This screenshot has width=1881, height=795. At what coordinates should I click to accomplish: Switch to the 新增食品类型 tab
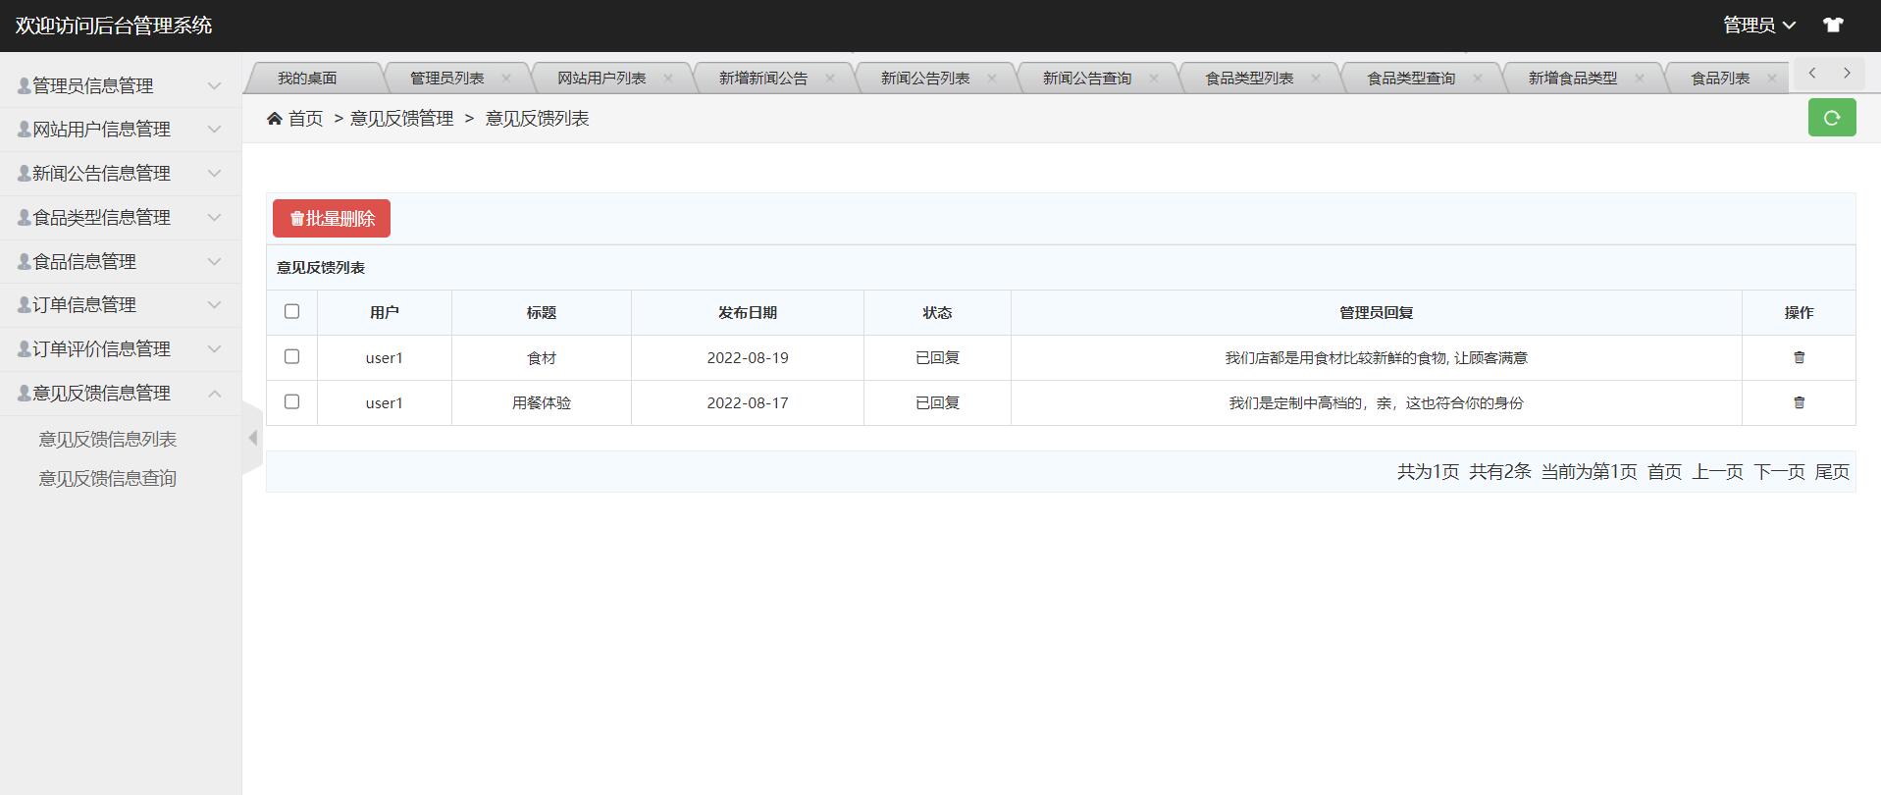(x=1573, y=78)
